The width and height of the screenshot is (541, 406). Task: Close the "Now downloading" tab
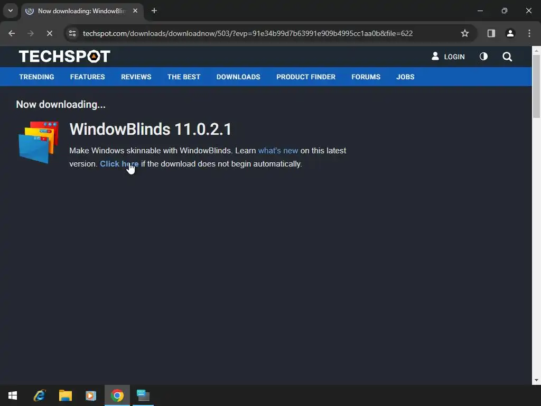(x=135, y=11)
